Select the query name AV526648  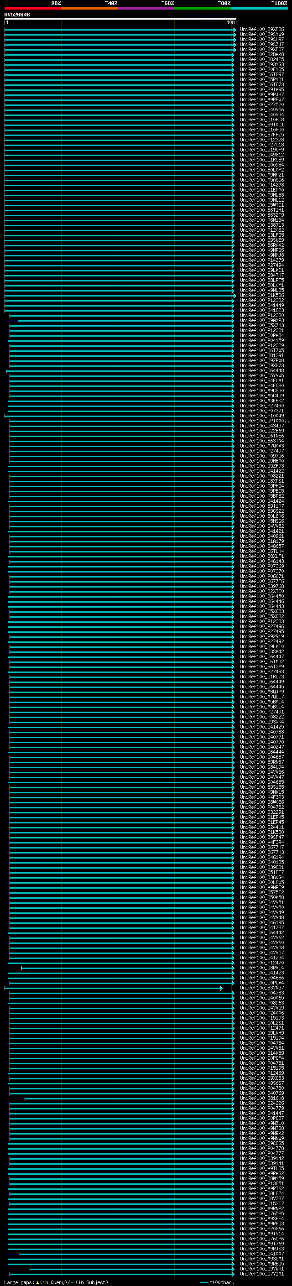(x=17, y=15)
